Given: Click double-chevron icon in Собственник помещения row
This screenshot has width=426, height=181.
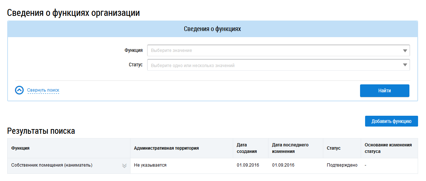Looking at the screenshot, I should pos(124,165).
